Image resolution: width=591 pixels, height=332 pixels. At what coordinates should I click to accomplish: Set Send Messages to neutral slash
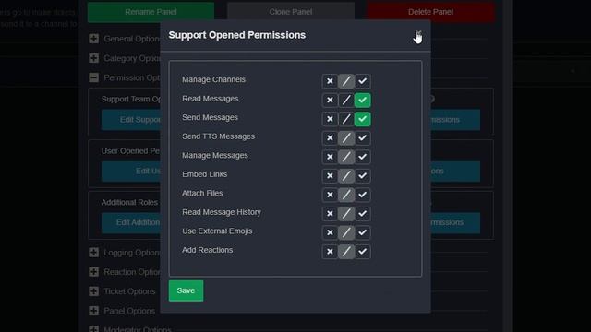tap(346, 119)
